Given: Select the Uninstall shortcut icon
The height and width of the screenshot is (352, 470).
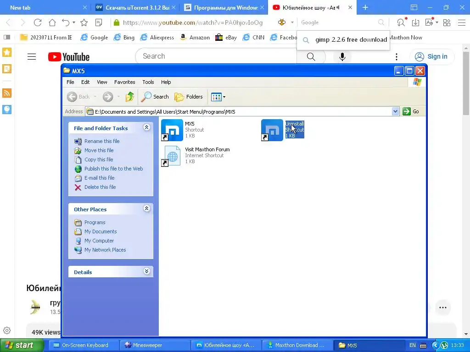Looking at the screenshot, I should (272, 130).
